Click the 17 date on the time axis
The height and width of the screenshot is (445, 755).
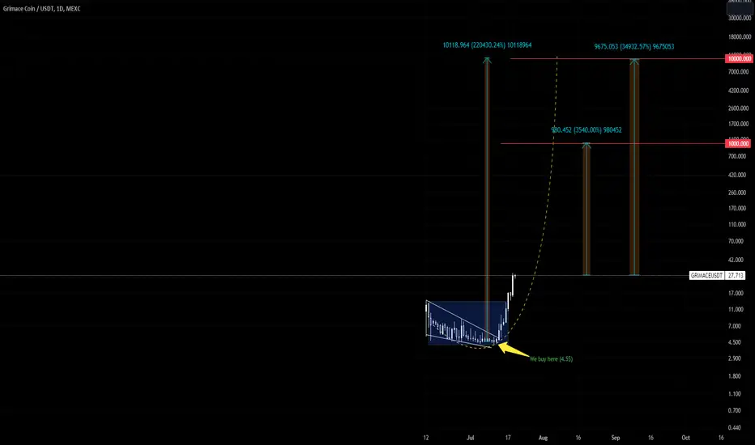click(x=508, y=438)
